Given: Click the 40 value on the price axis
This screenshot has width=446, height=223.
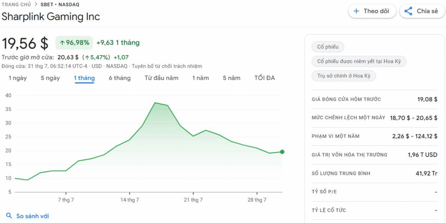Looking at the screenshot, I should click(x=8, y=95).
